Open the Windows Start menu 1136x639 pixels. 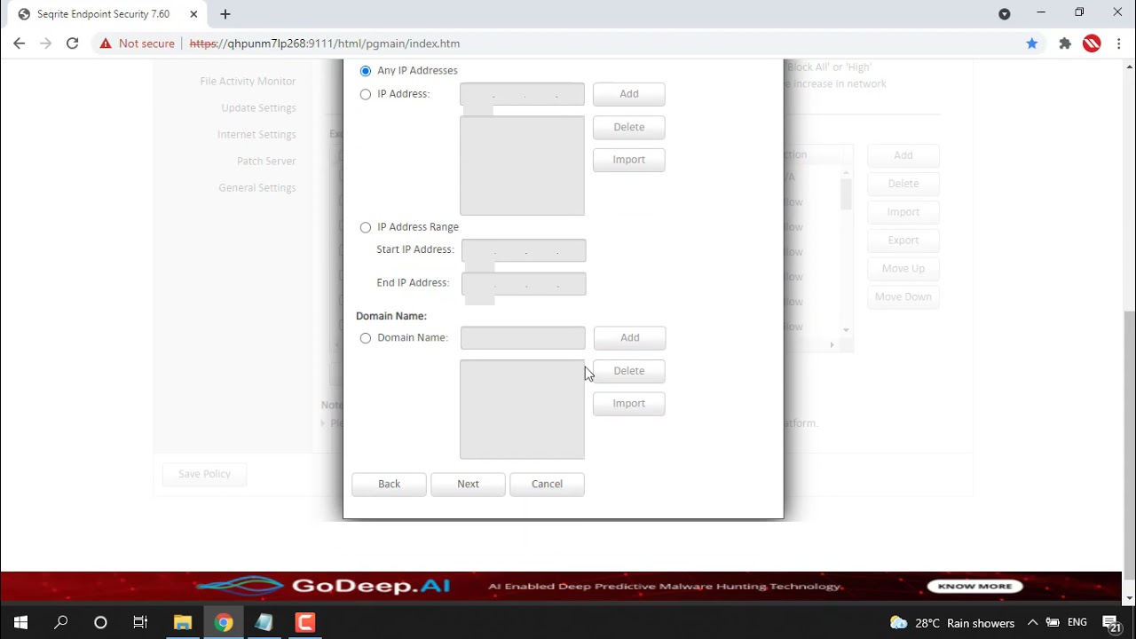(x=21, y=623)
